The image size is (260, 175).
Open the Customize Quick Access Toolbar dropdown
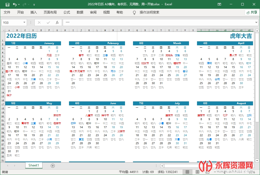click(x=34, y=5)
